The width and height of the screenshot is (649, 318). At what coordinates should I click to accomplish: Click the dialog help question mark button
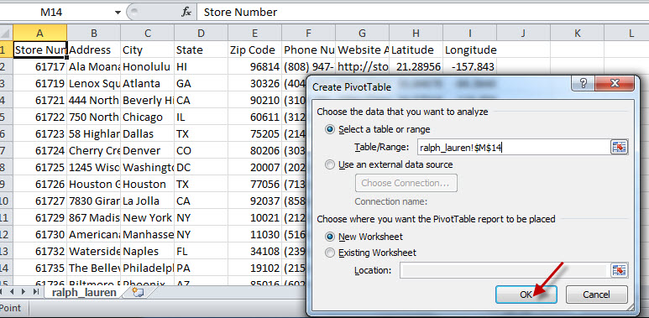click(x=583, y=83)
